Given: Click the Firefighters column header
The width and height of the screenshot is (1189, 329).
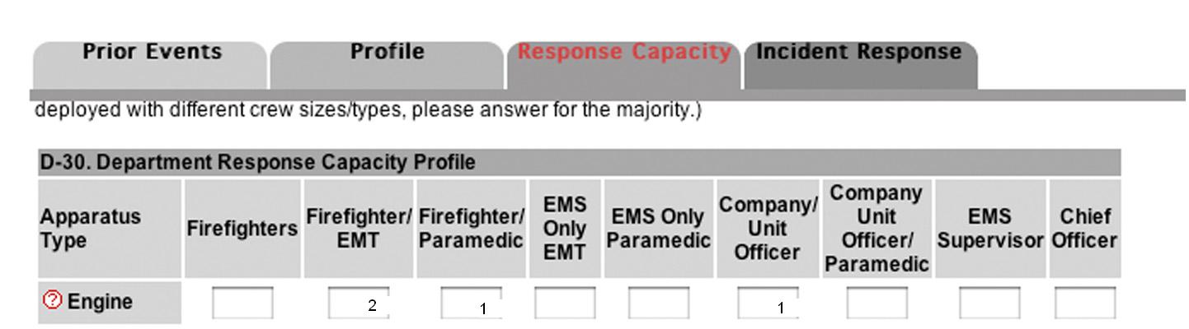Looking at the screenshot, I should 242,229.
